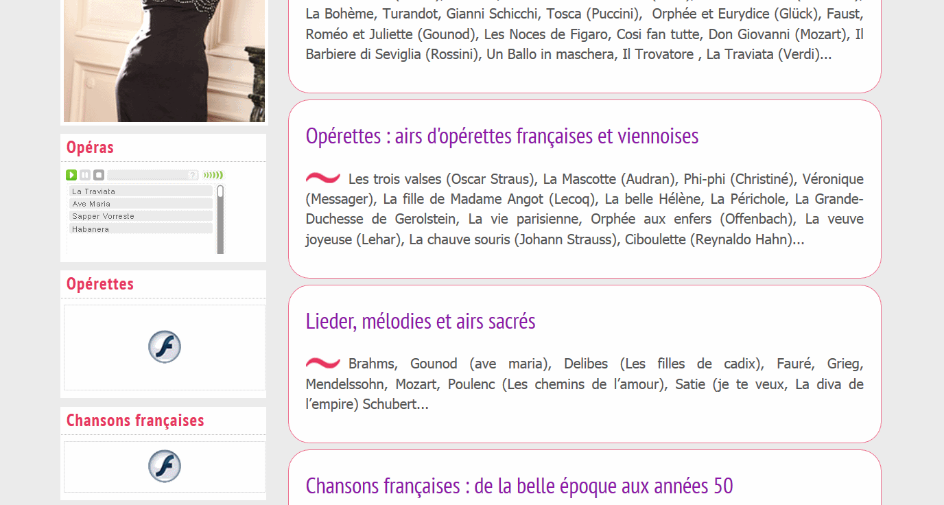This screenshot has width=944, height=505.
Task: Click the playlist scrollbar handle
Action: point(220,191)
